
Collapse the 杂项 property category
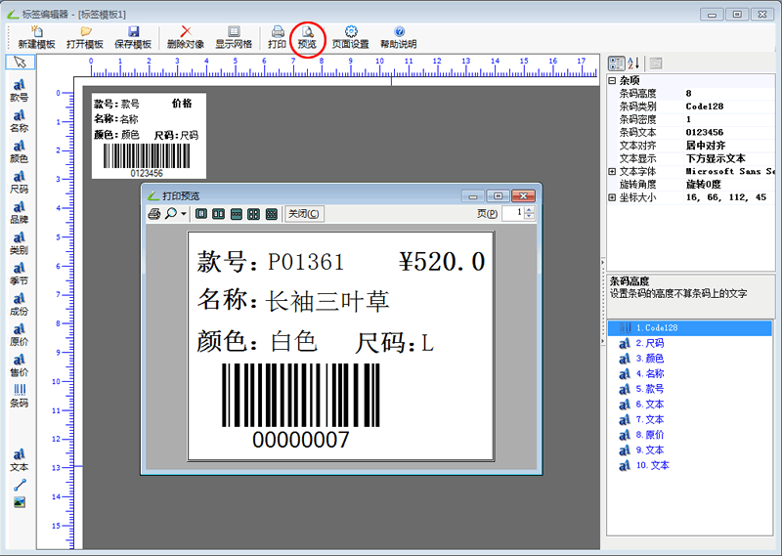pyautogui.click(x=613, y=80)
